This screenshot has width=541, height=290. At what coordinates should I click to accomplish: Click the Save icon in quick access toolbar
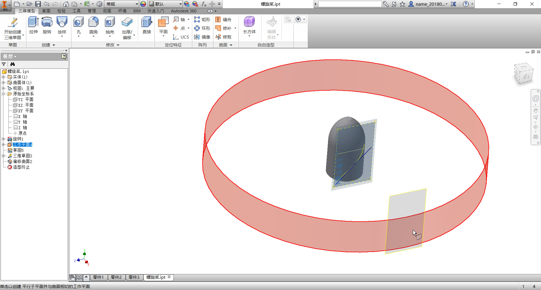click(x=38, y=4)
